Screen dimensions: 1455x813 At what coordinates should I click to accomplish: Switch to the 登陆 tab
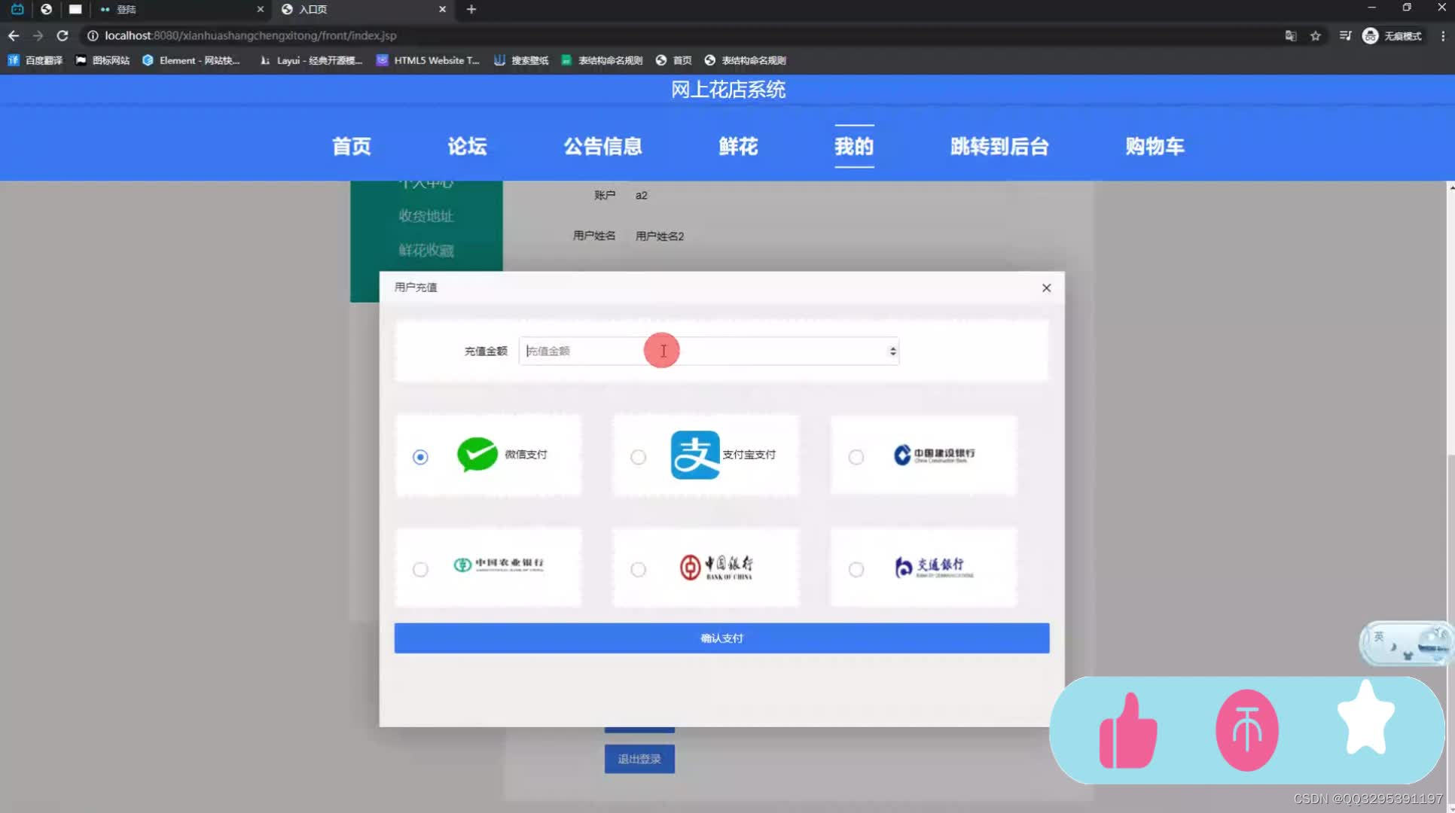pyautogui.click(x=181, y=9)
